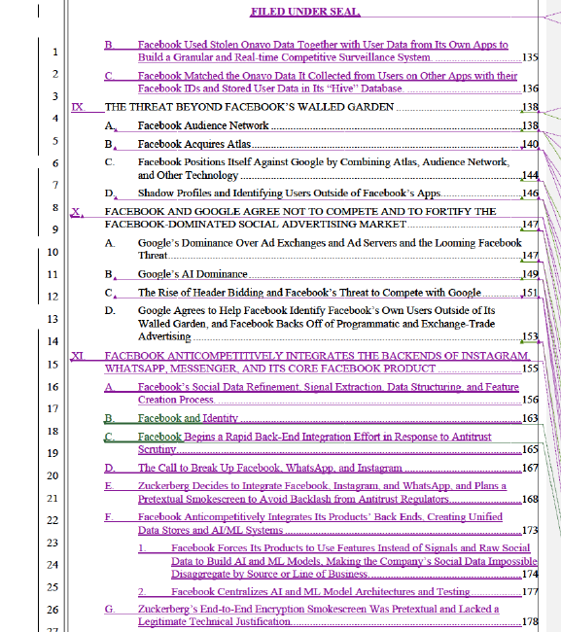Click page number 156
The width and height of the screenshot is (561, 632).
click(x=530, y=400)
